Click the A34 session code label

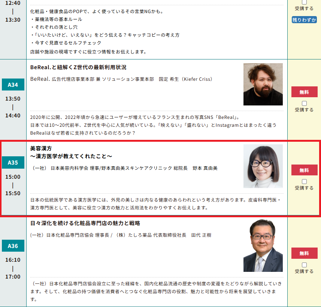point(13,85)
